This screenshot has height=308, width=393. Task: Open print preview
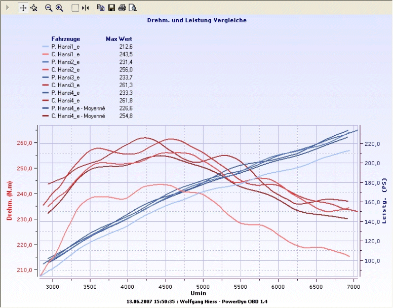click(133, 8)
